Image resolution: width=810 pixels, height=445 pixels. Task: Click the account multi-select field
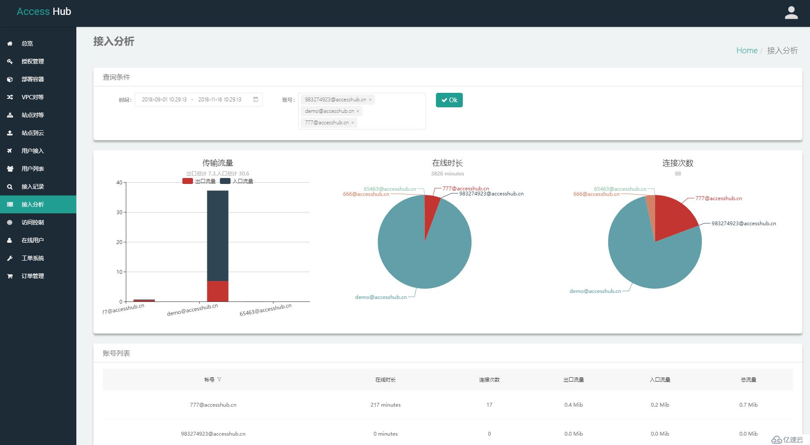tap(362, 111)
